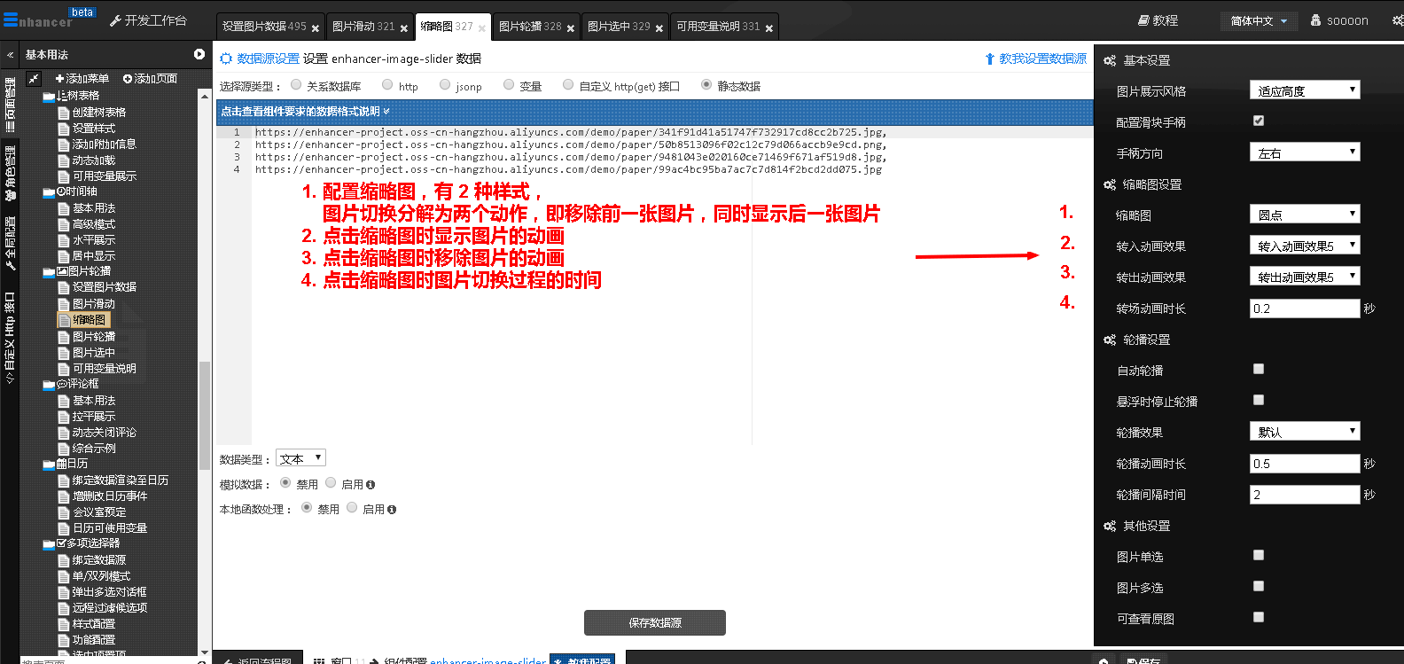1404x664 pixels.
Task: Click the 转场动画时长 input field
Action: point(1304,309)
